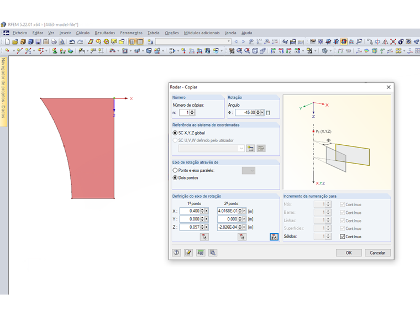
Task: Redo the last undone action
Action: click(x=80, y=41)
